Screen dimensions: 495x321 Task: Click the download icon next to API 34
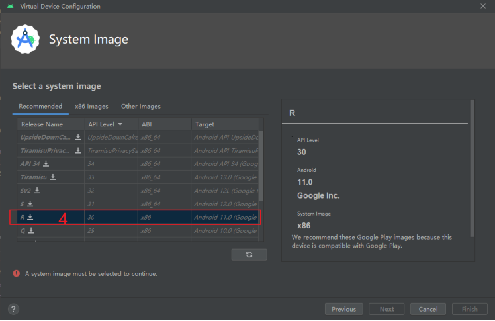click(46, 163)
